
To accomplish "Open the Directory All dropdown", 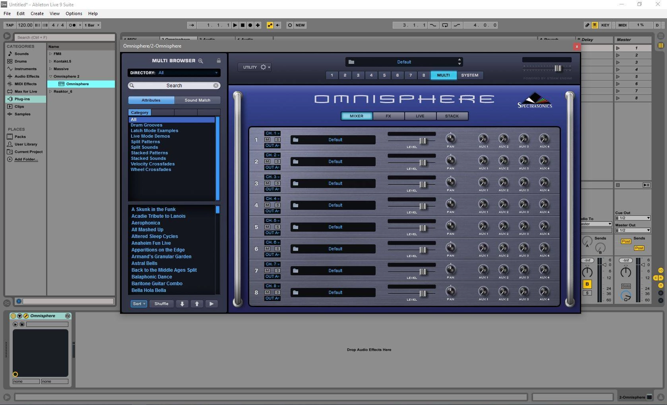I will coord(174,73).
